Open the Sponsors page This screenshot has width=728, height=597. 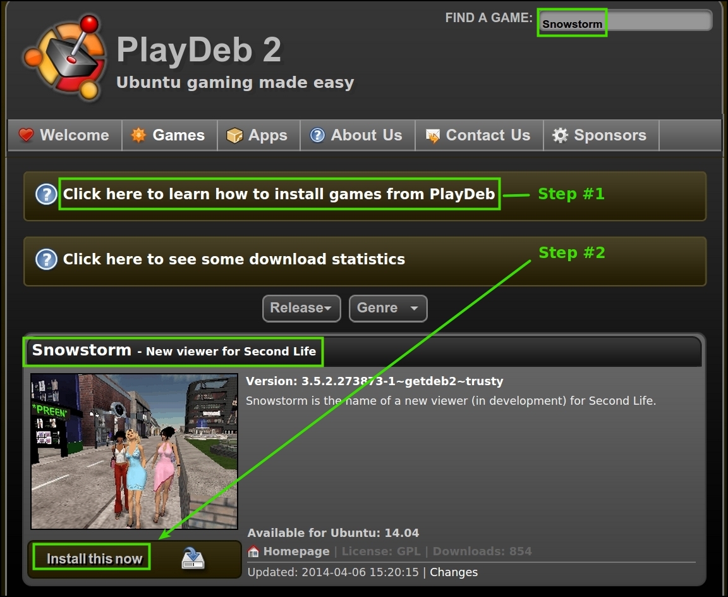[x=601, y=135]
